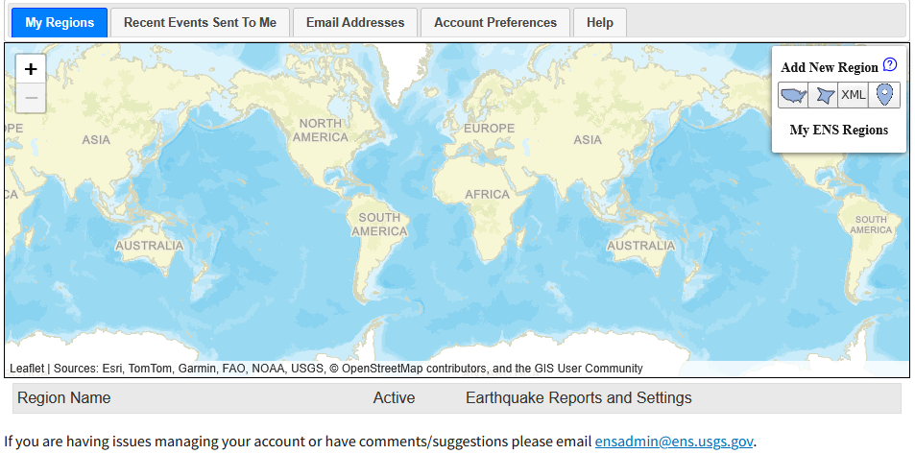Open the Email Addresses tab

(355, 23)
